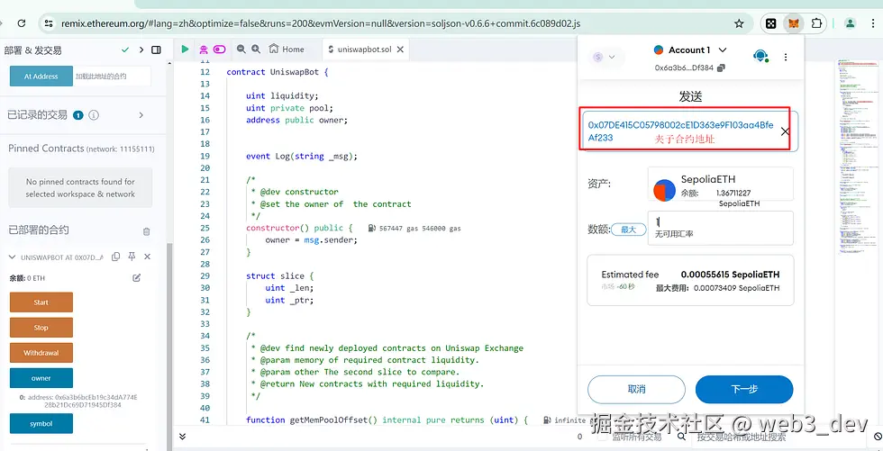883x451 pixels.
Task: Close the uniswapbot.sol tab
Action: pyautogui.click(x=400, y=50)
